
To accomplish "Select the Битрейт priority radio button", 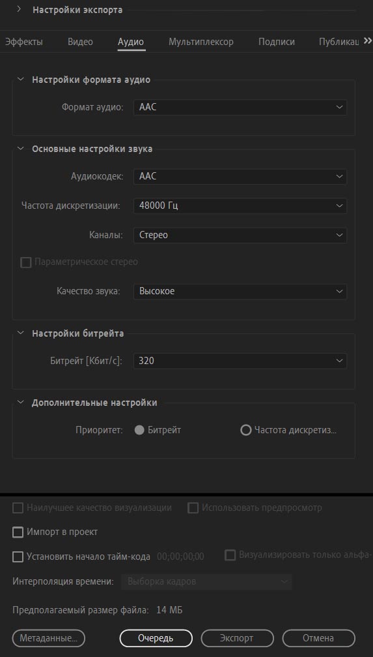I will click(140, 431).
